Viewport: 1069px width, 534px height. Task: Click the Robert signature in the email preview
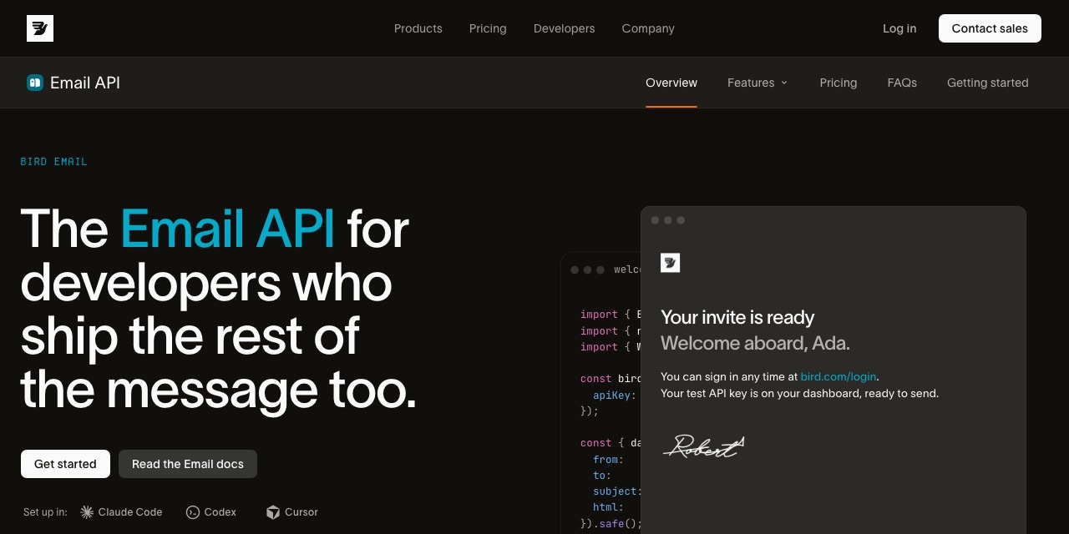(704, 446)
